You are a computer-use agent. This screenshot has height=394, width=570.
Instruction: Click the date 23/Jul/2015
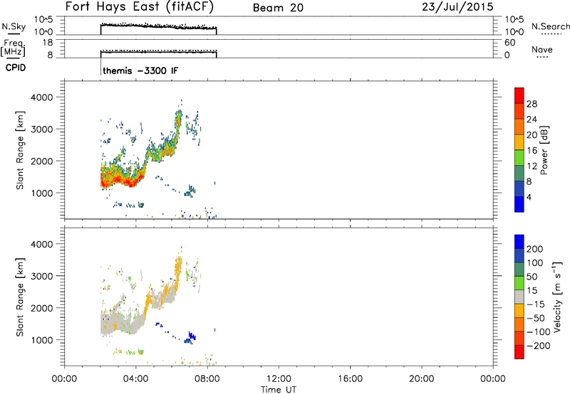(457, 7)
